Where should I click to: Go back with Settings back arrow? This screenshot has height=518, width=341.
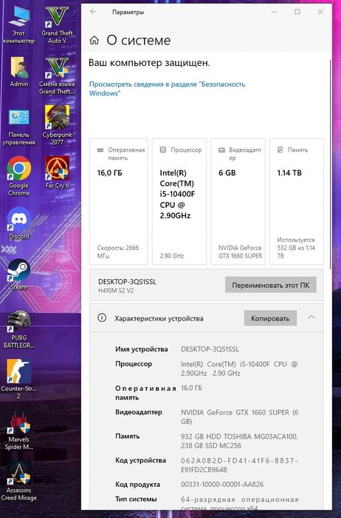click(94, 12)
